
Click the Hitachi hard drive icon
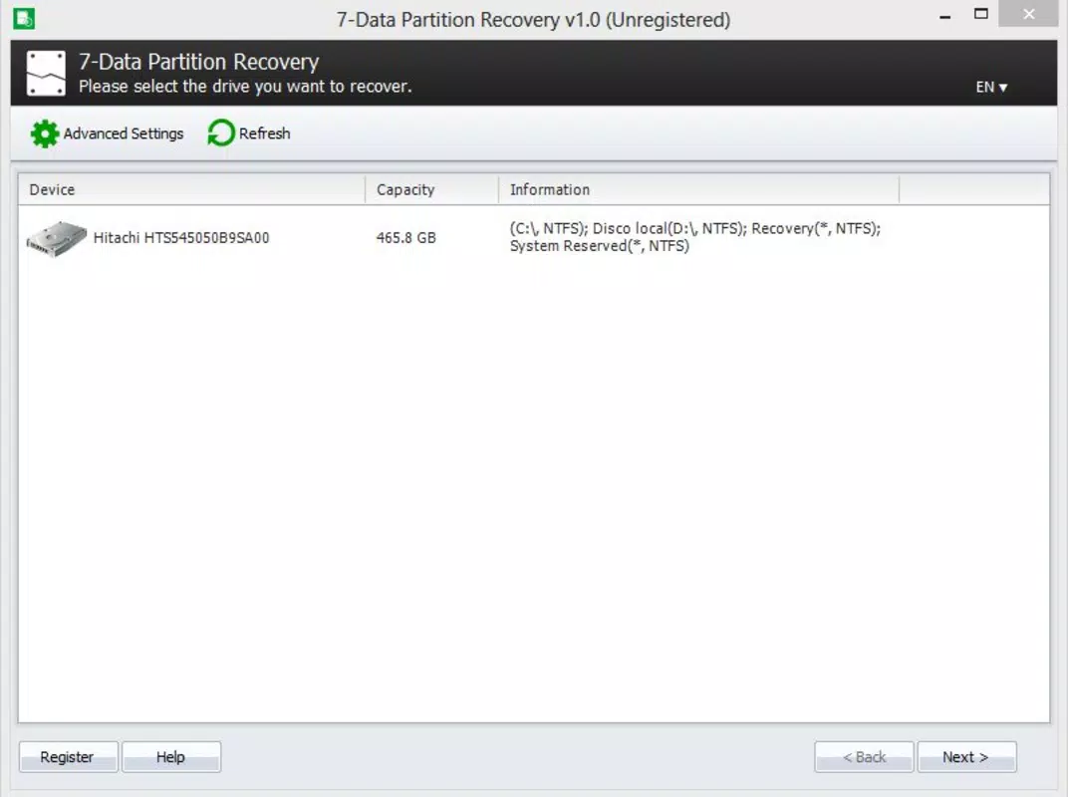tap(57, 238)
